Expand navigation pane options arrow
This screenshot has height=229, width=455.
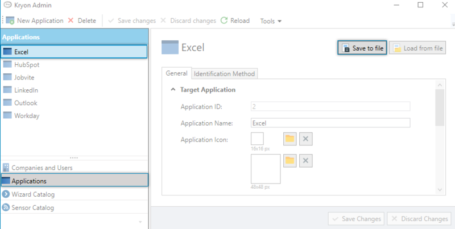coord(140,220)
